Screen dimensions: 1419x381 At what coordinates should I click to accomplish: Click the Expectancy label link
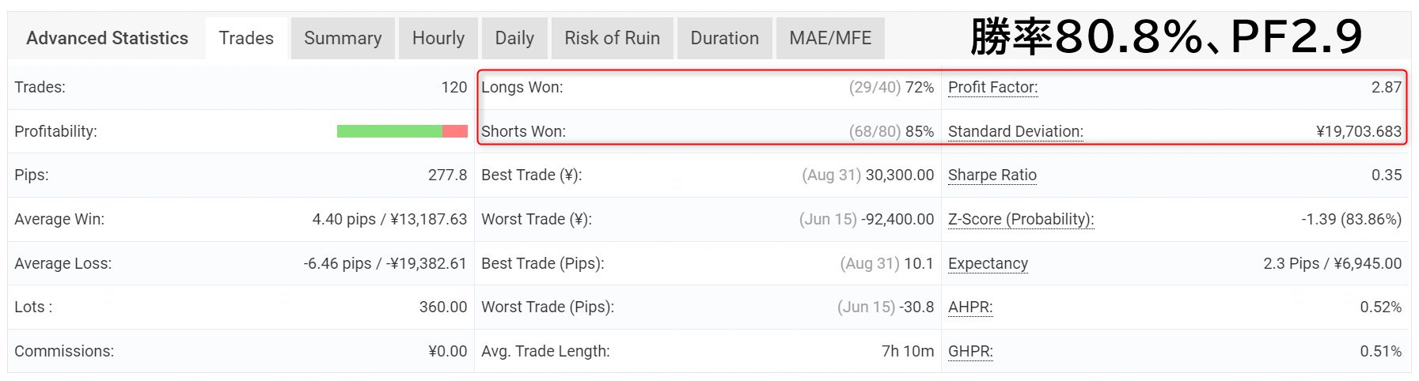click(988, 263)
